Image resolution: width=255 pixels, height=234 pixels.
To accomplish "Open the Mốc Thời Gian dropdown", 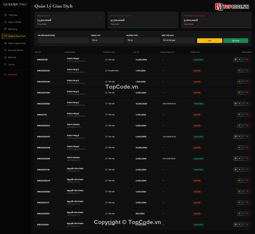I will point(178,40).
